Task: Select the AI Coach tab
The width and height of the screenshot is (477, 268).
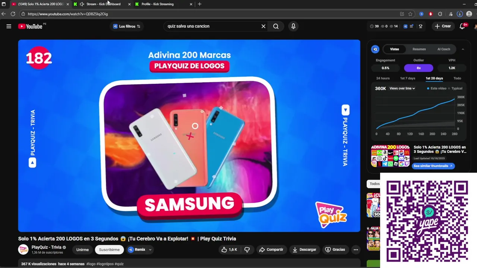Action: (x=443, y=49)
